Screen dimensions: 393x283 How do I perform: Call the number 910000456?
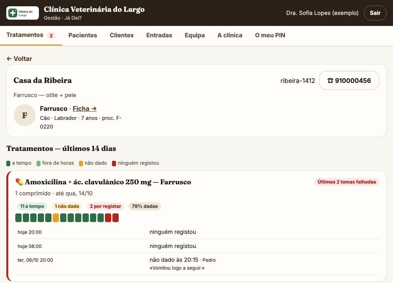click(349, 81)
